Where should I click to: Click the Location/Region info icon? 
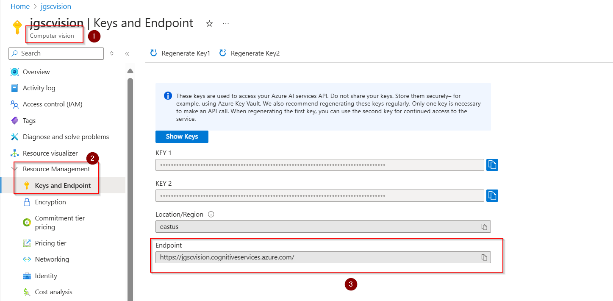click(211, 214)
